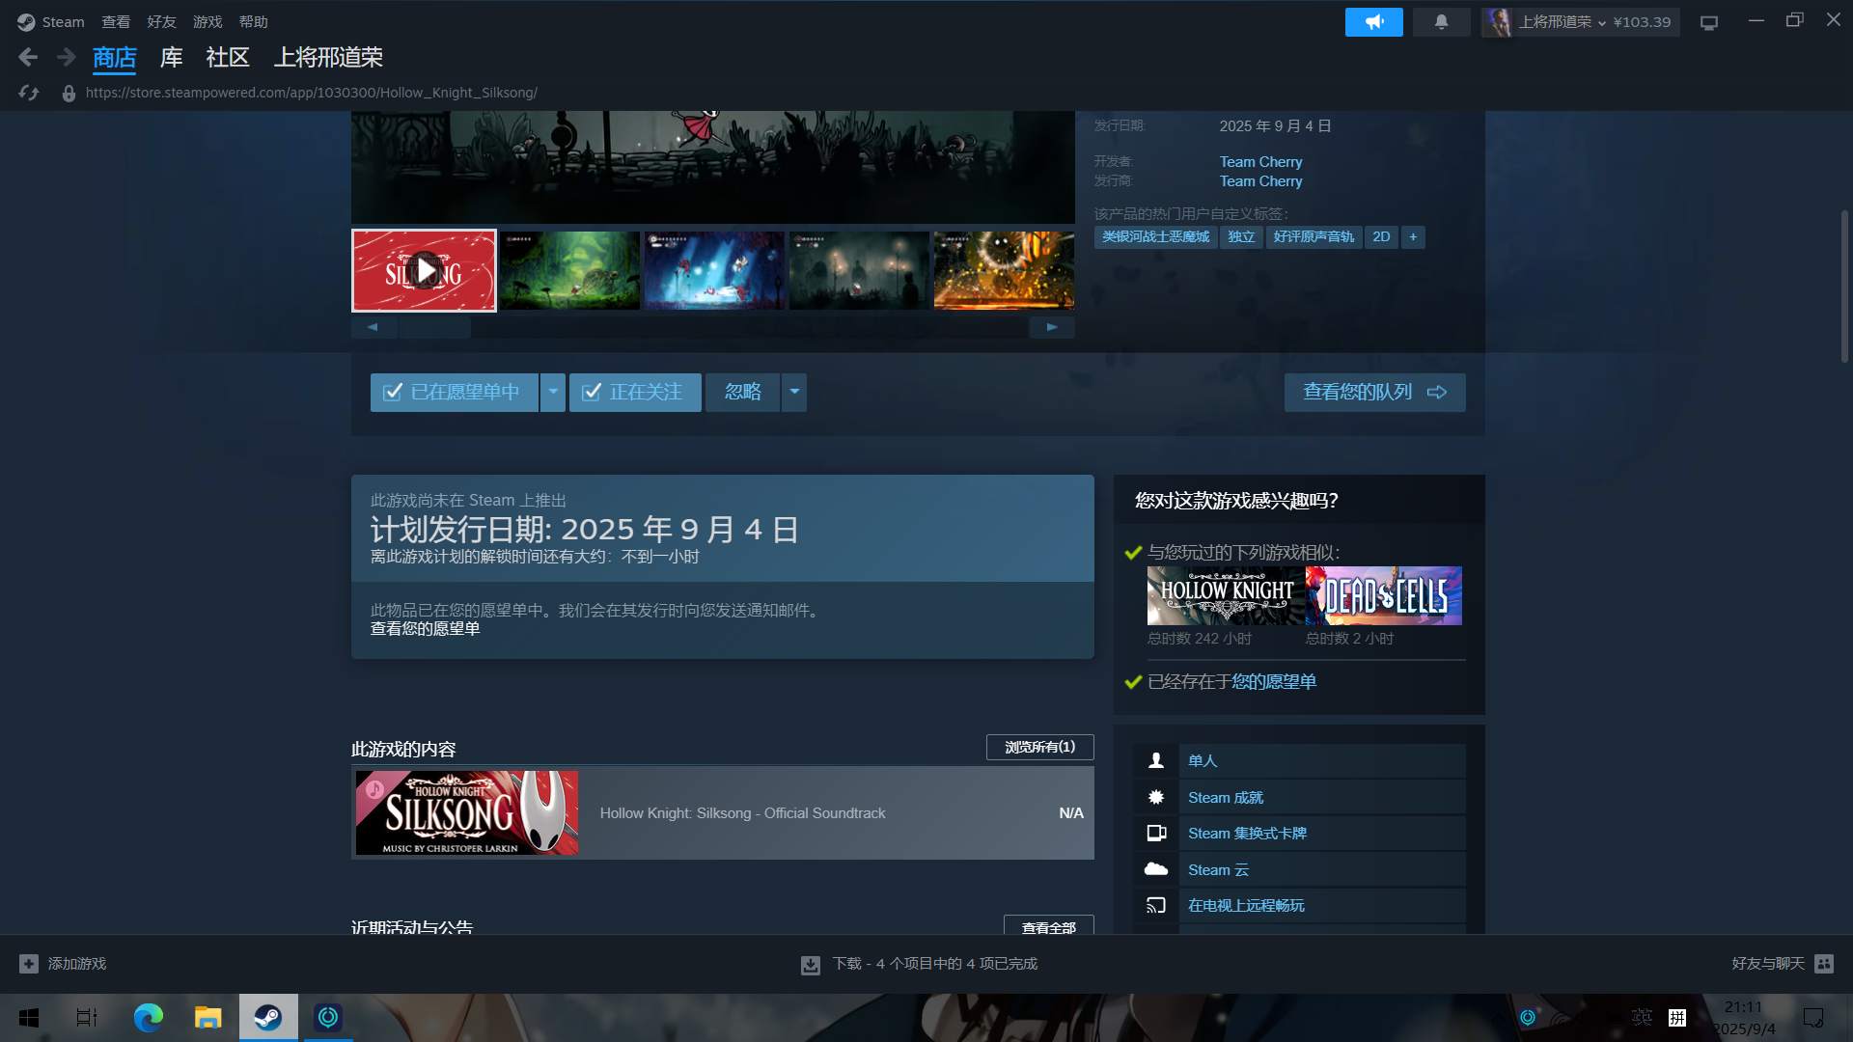The height and width of the screenshot is (1042, 1853).
Task: Open Task View on taskbar
Action: (x=87, y=1018)
